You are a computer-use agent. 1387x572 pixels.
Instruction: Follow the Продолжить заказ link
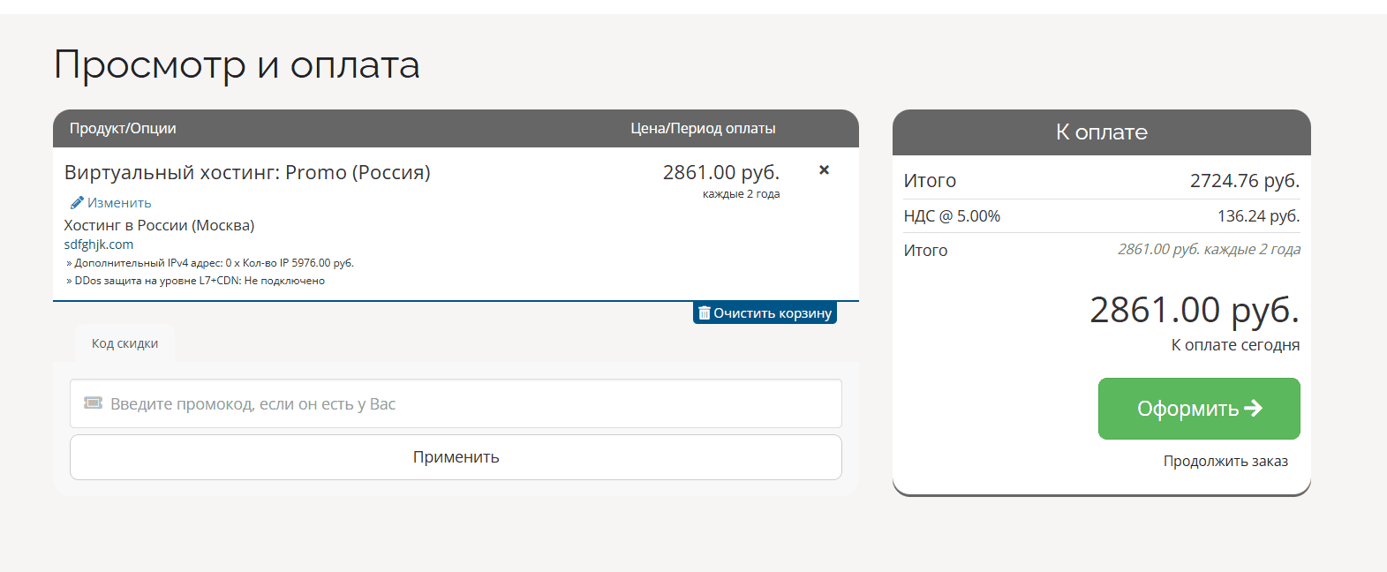pyautogui.click(x=1225, y=461)
